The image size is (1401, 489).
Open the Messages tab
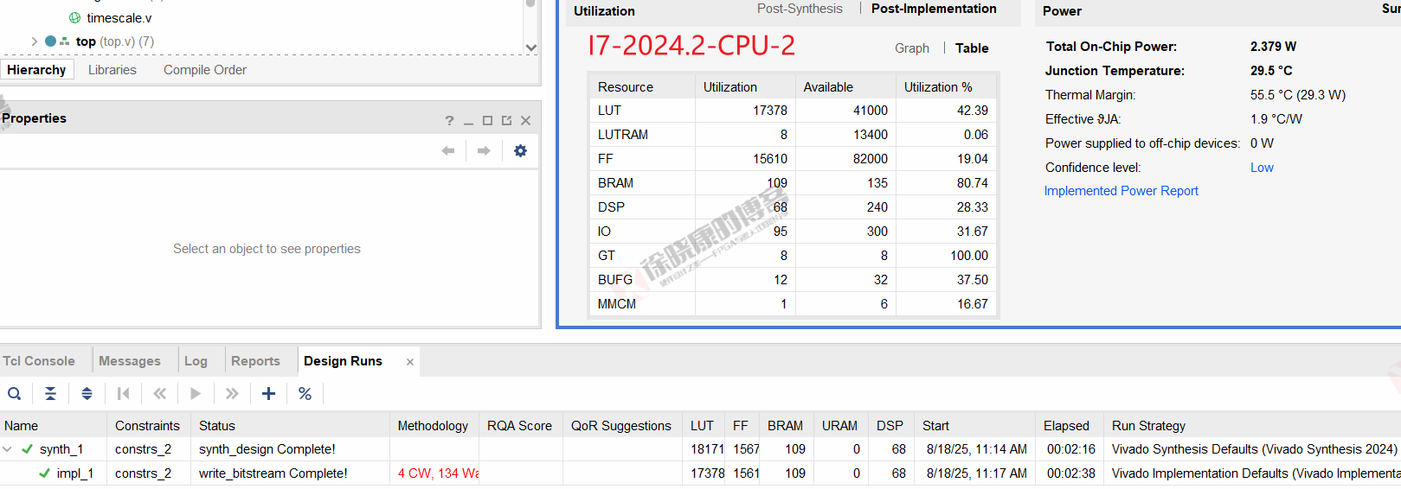(130, 361)
